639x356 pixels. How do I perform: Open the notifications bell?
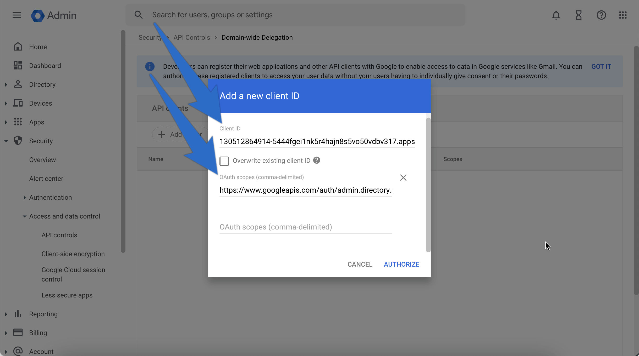click(556, 15)
